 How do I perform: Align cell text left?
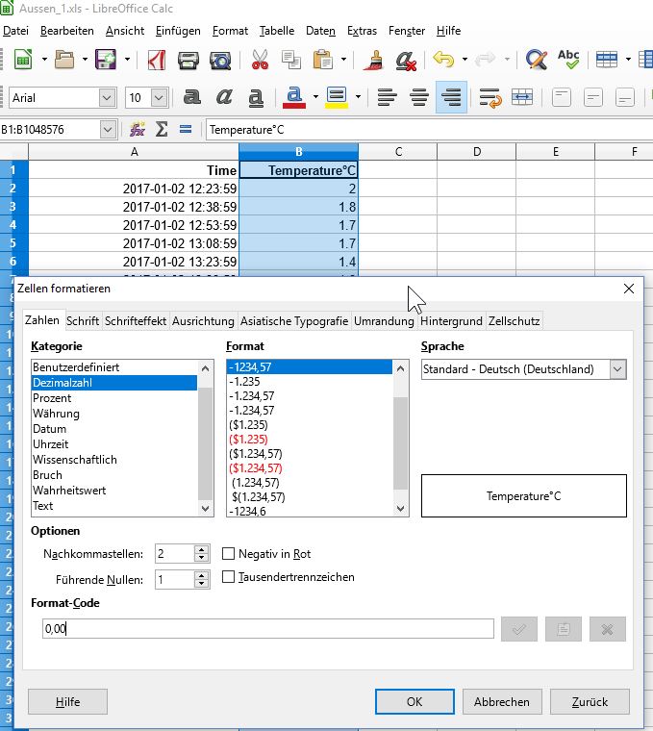coord(387,97)
